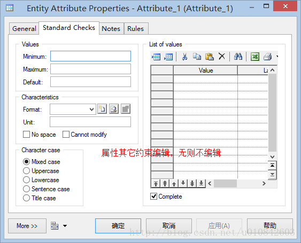Image resolution: width=301 pixels, height=243 pixels.
Task: Move the row down one page
Action: point(192,183)
